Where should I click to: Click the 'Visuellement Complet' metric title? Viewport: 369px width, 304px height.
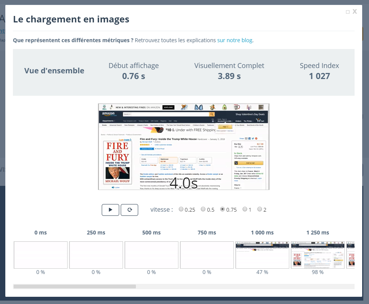[x=229, y=66]
